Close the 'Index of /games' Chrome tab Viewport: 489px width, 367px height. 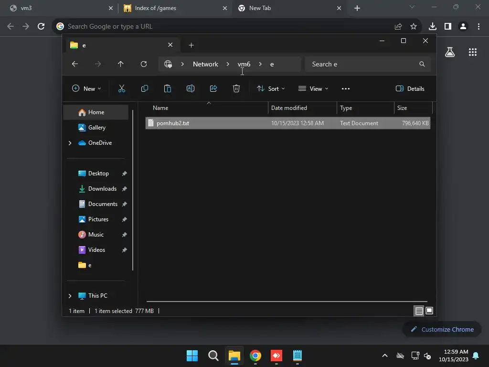pos(225,8)
